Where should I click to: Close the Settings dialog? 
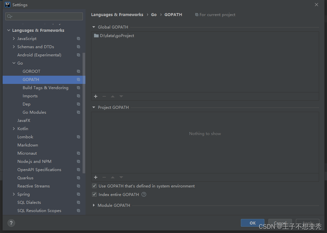coord(317,5)
